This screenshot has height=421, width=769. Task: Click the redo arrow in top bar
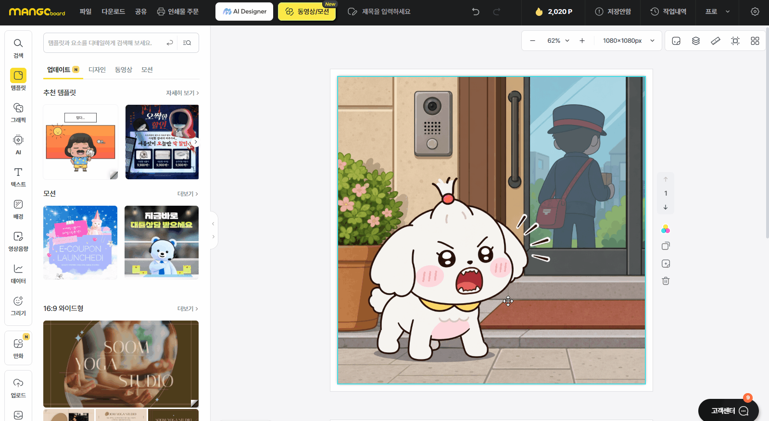click(x=497, y=12)
